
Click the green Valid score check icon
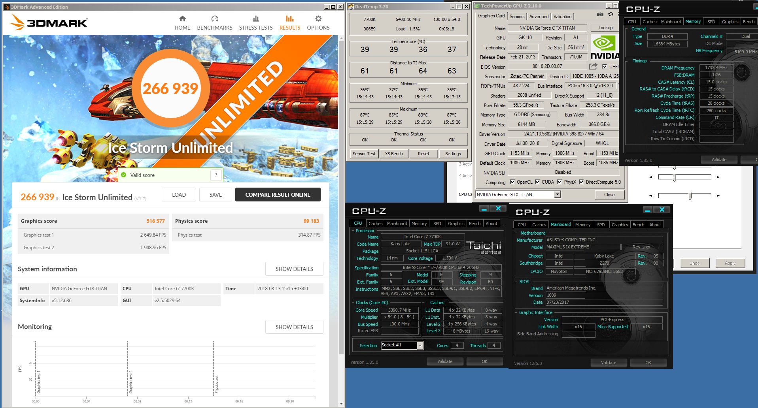(123, 175)
